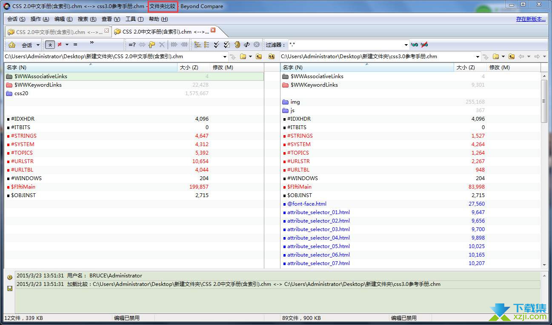Click the left folder path field
Image resolution: width=552 pixels, height=325 pixels.
point(113,57)
